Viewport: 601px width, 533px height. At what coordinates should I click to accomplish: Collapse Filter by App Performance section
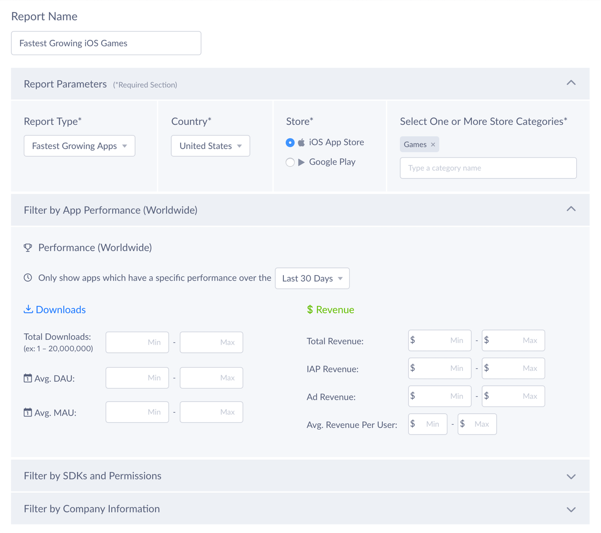(571, 209)
